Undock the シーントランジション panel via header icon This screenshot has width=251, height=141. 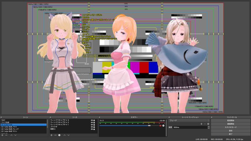169,117
